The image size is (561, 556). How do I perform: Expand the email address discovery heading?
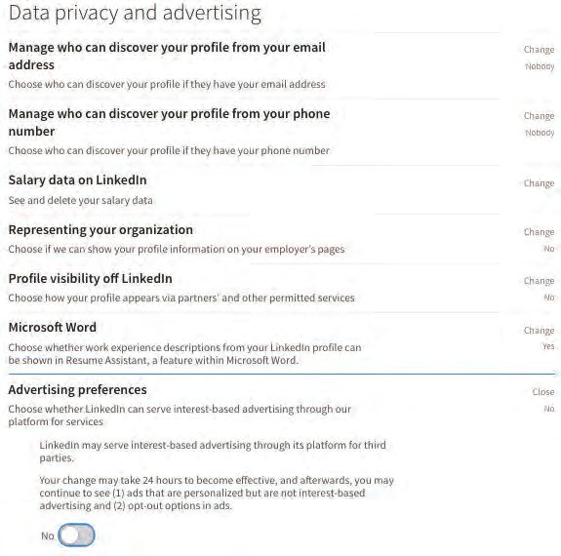pos(167,57)
